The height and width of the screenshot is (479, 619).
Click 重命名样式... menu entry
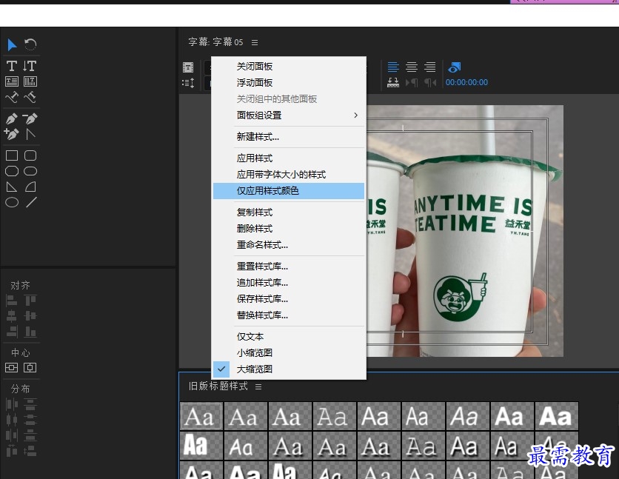tap(289, 244)
